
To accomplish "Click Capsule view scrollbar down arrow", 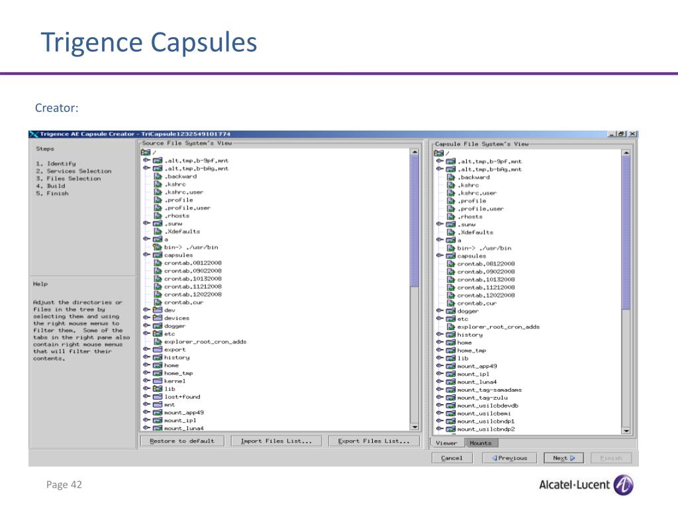I will pyautogui.click(x=626, y=431).
